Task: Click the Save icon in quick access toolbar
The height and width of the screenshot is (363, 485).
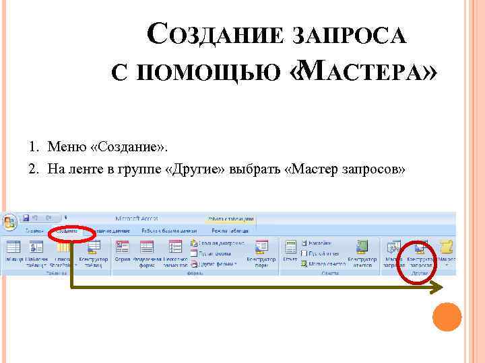Action: point(26,218)
